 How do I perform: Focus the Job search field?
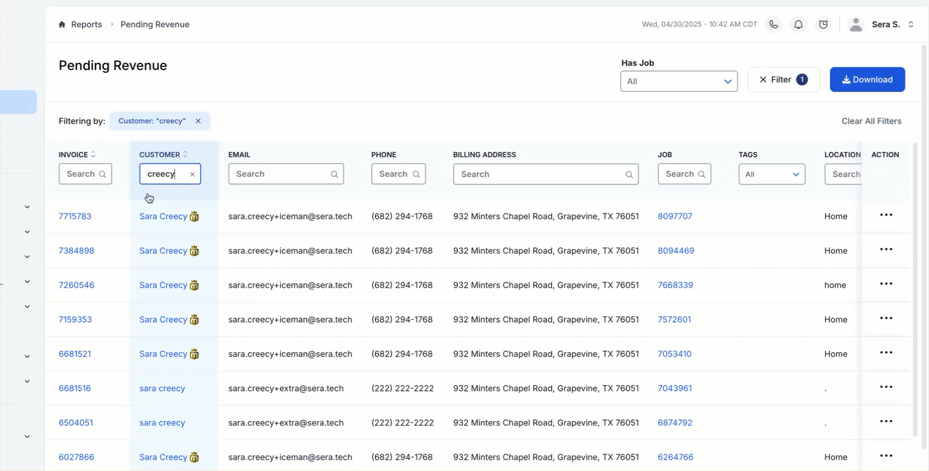(684, 174)
